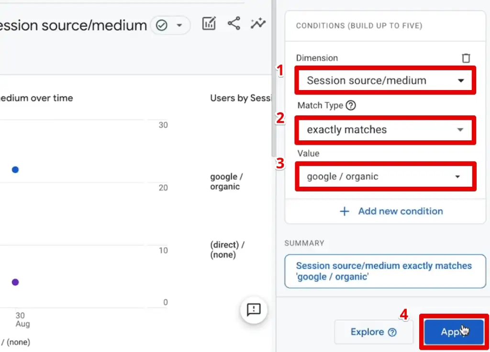Open the Analytics Insights icon
490x352 pixels.
[258, 23]
